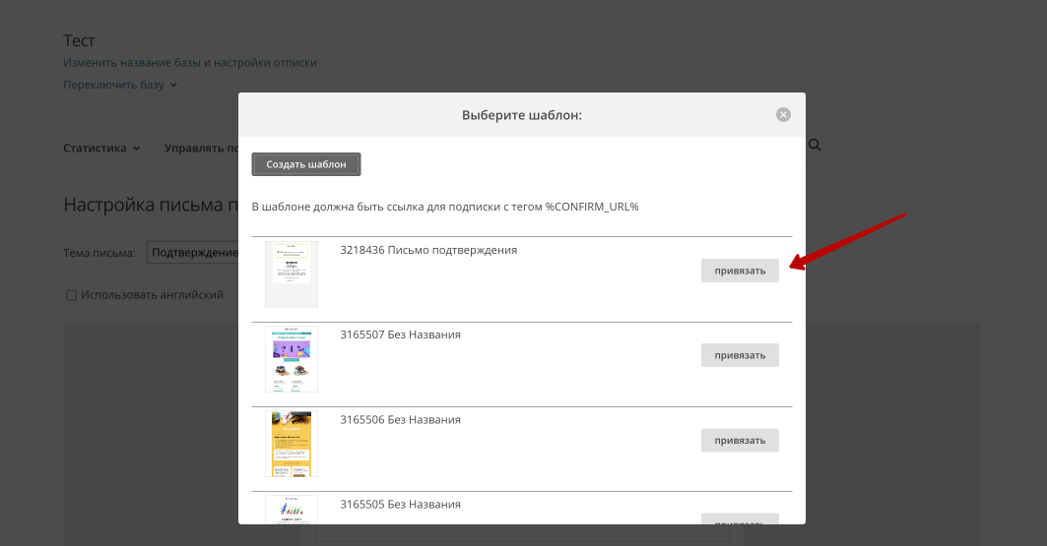Focus the Тема письма input field
This screenshot has width=1047, height=546.
193,253
